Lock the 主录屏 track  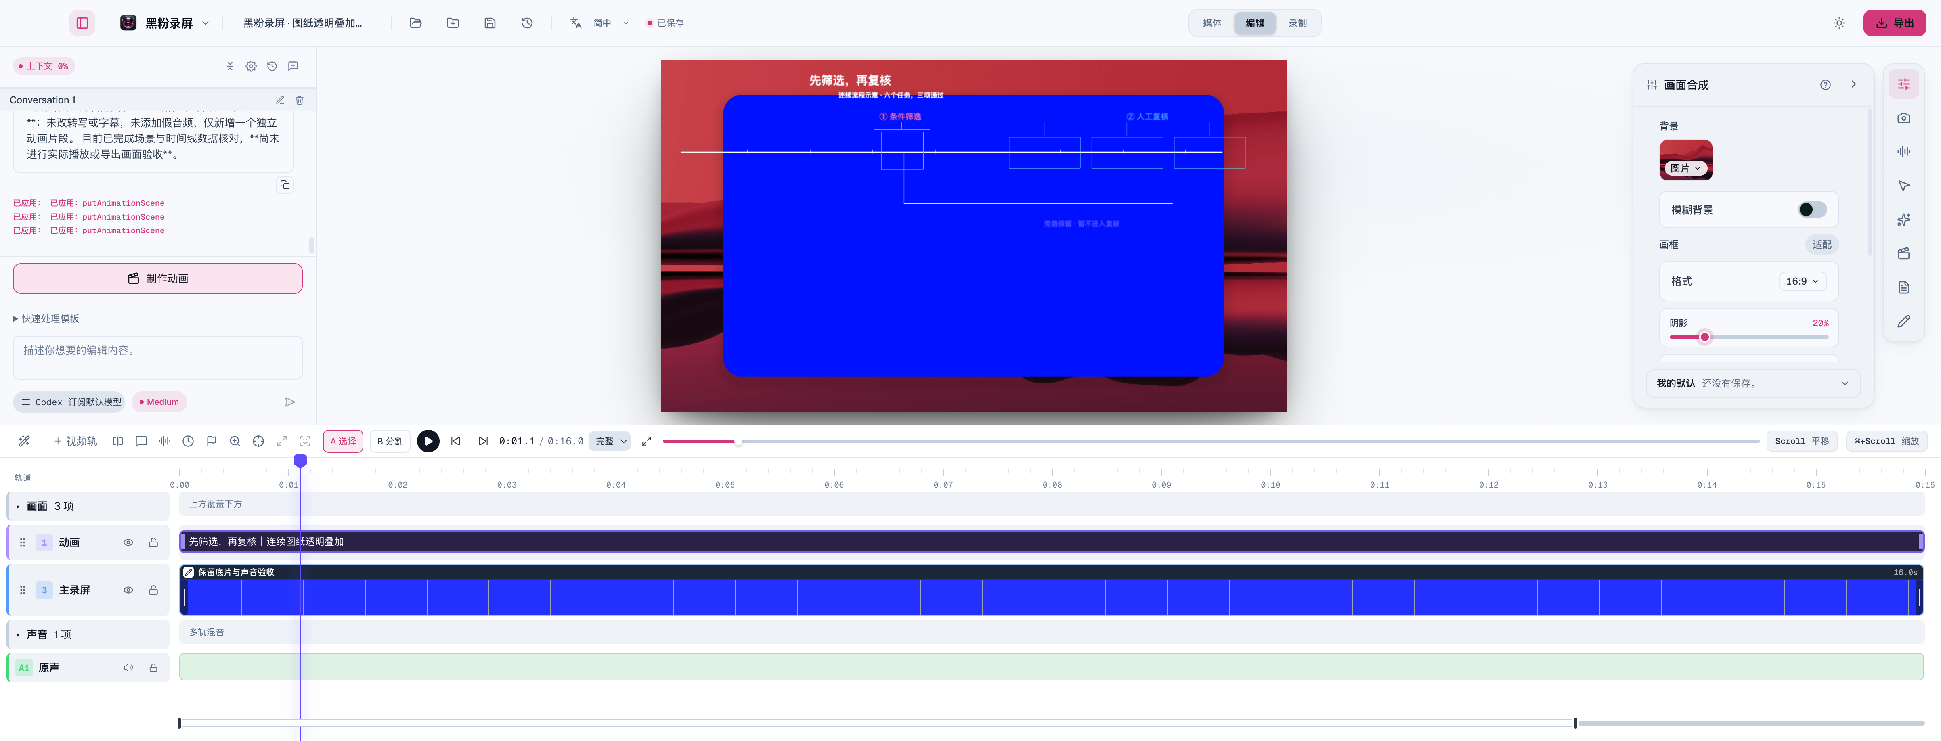153,590
